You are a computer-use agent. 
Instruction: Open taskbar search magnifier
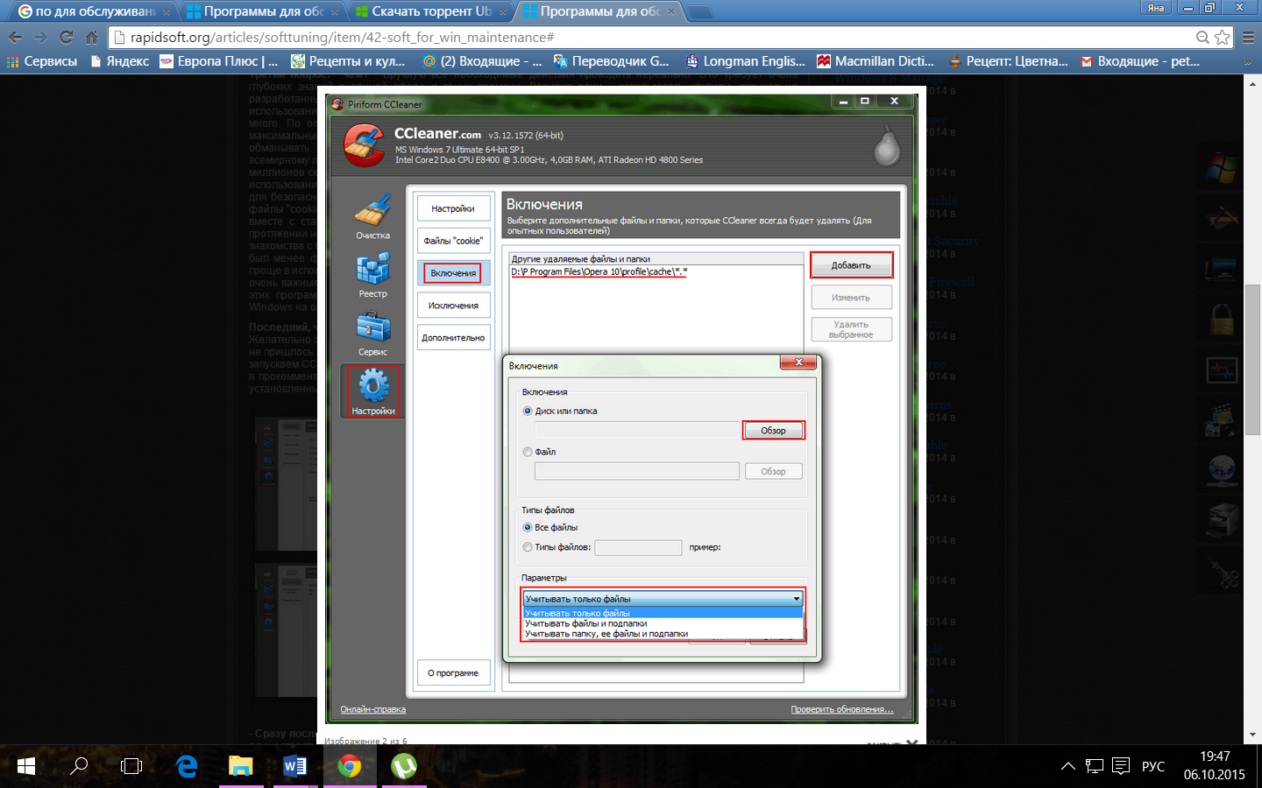pyautogui.click(x=79, y=766)
